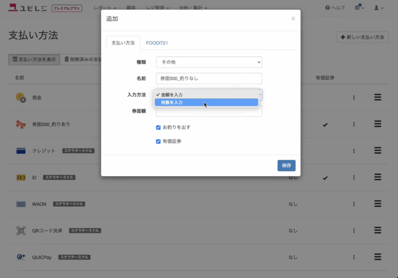Click the 名前 text input field
398x278 pixels.
[x=209, y=78]
